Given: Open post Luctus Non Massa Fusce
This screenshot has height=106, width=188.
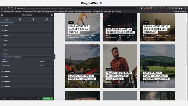Looking at the screenshot, I should pos(82,77).
